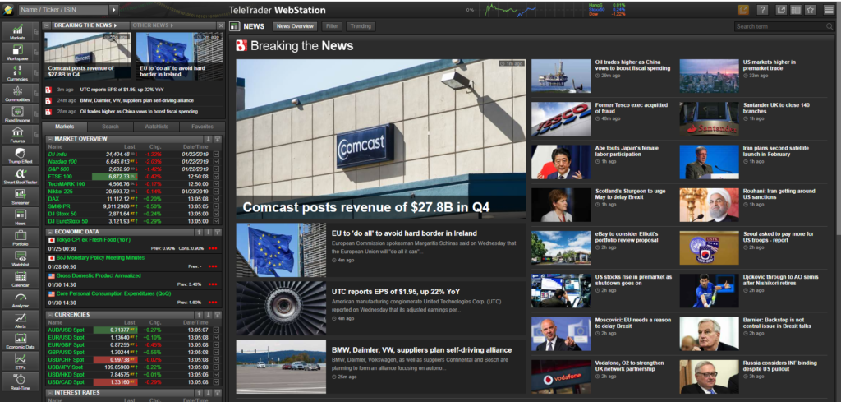Collapse the Market Overview panel
The height and width of the screenshot is (402, 841).
pyautogui.click(x=49, y=139)
